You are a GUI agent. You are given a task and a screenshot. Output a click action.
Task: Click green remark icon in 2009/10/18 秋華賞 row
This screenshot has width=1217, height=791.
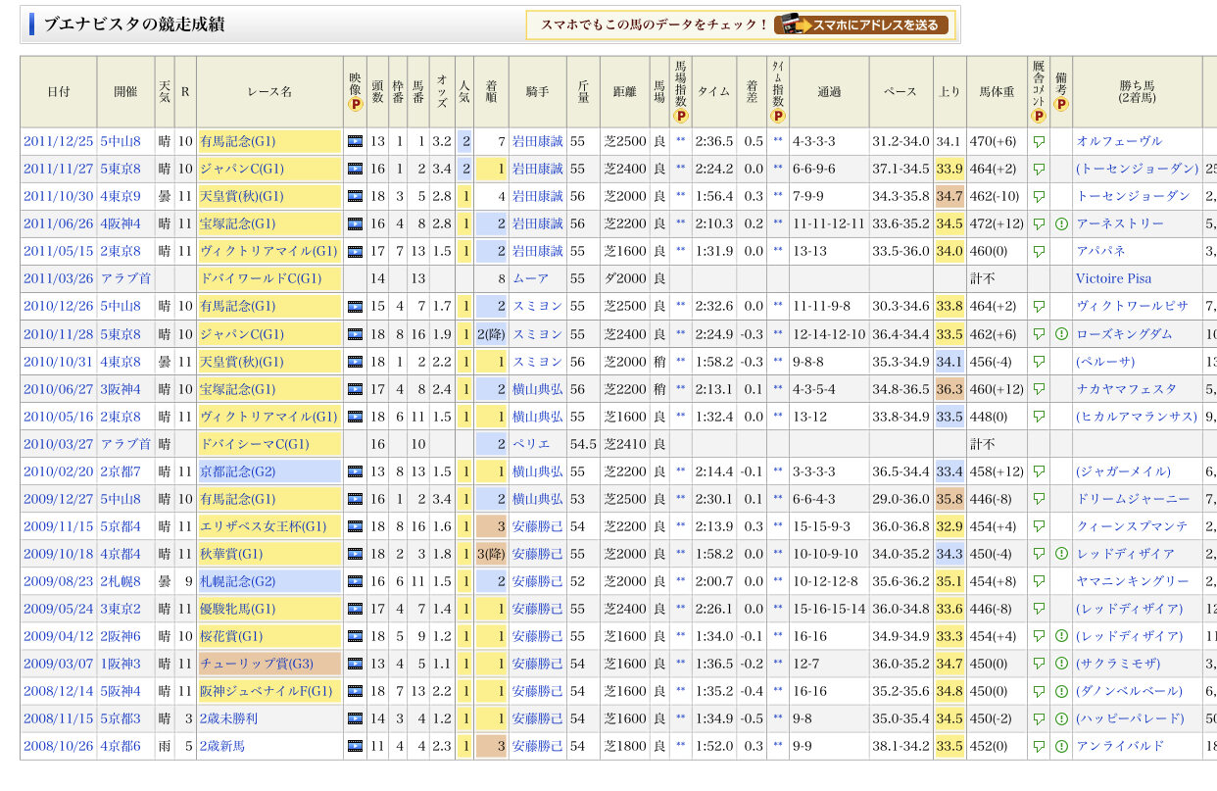point(1060,554)
